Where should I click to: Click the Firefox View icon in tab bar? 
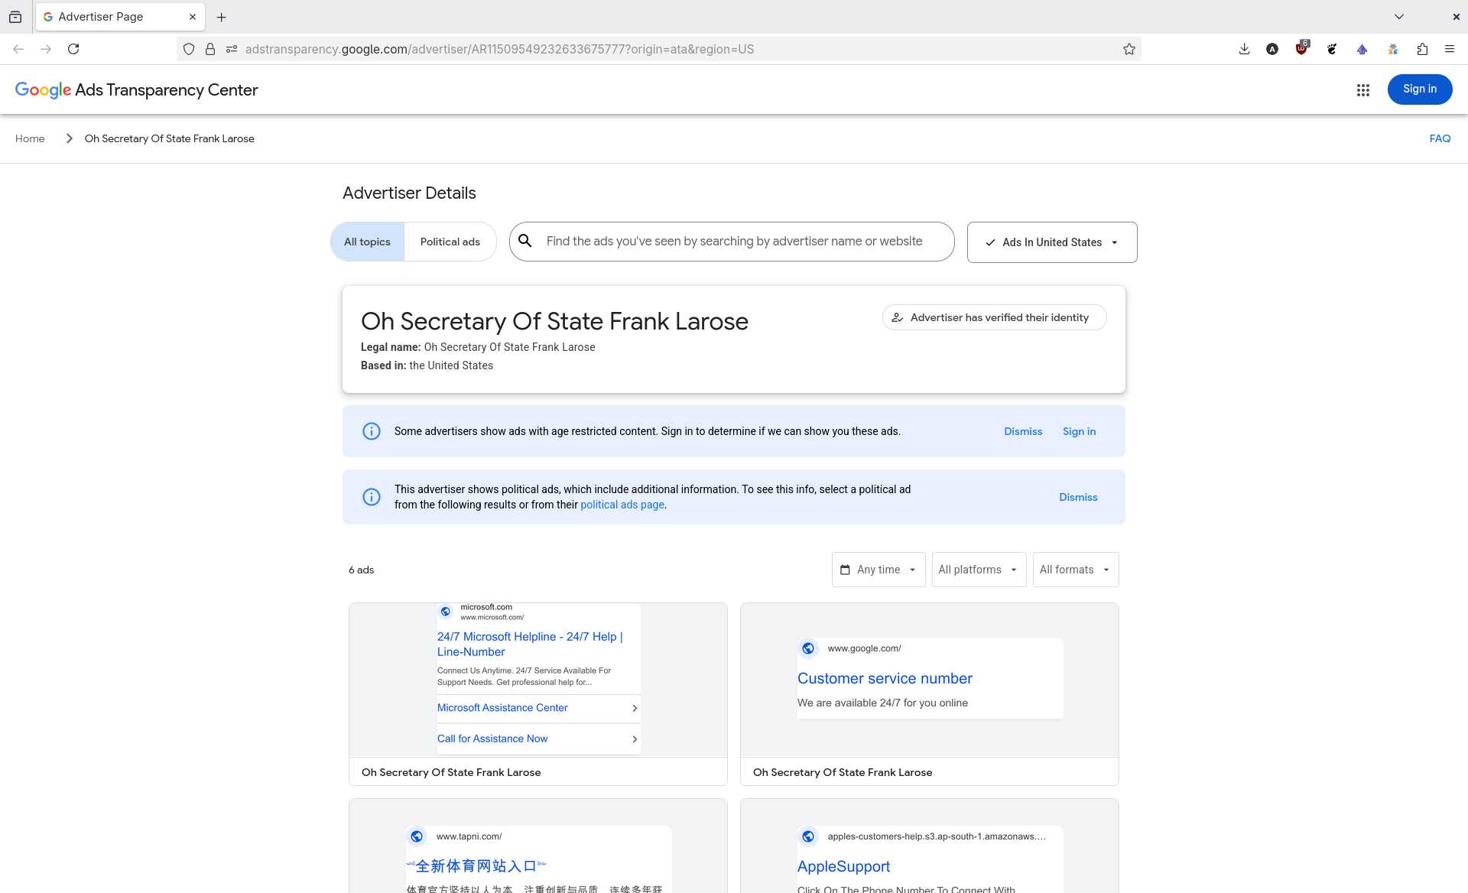point(15,17)
